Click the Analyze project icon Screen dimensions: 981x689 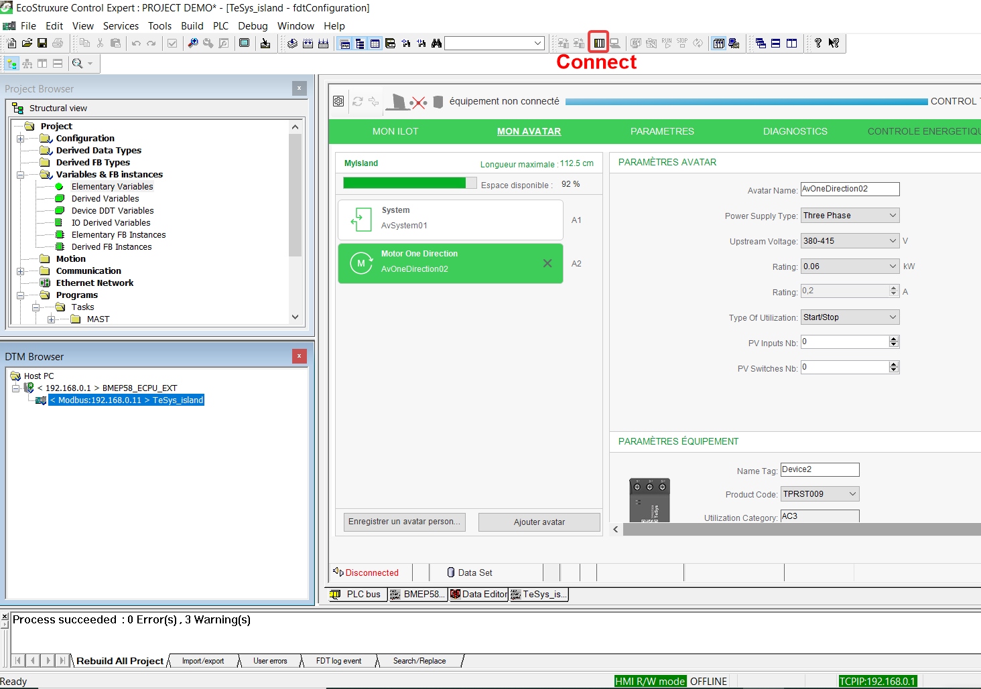pyautogui.click(x=293, y=43)
